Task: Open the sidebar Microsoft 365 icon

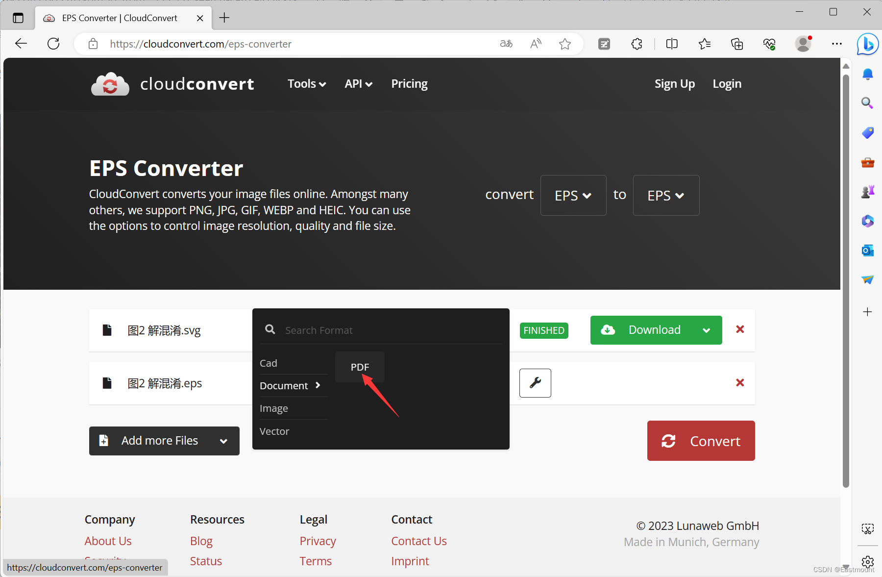Action: pyautogui.click(x=867, y=221)
